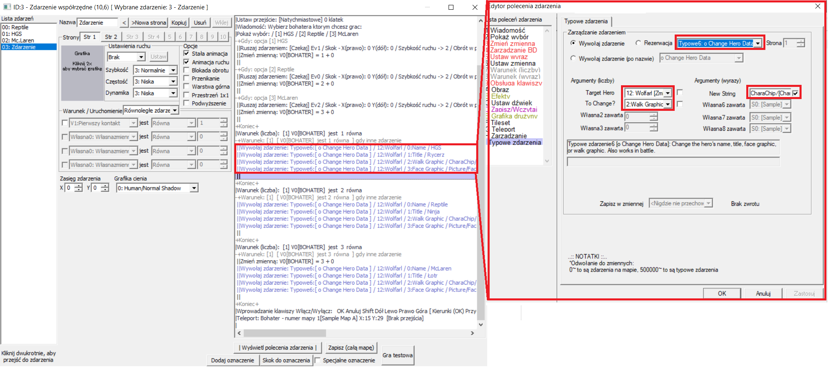Increment the Strona page spinner
The width and height of the screenshot is (828, 367).
(x=800, y=41)
